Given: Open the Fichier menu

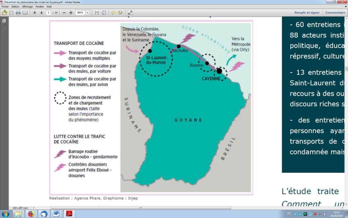Looking at the screenshot, I should tap(5, 7).
